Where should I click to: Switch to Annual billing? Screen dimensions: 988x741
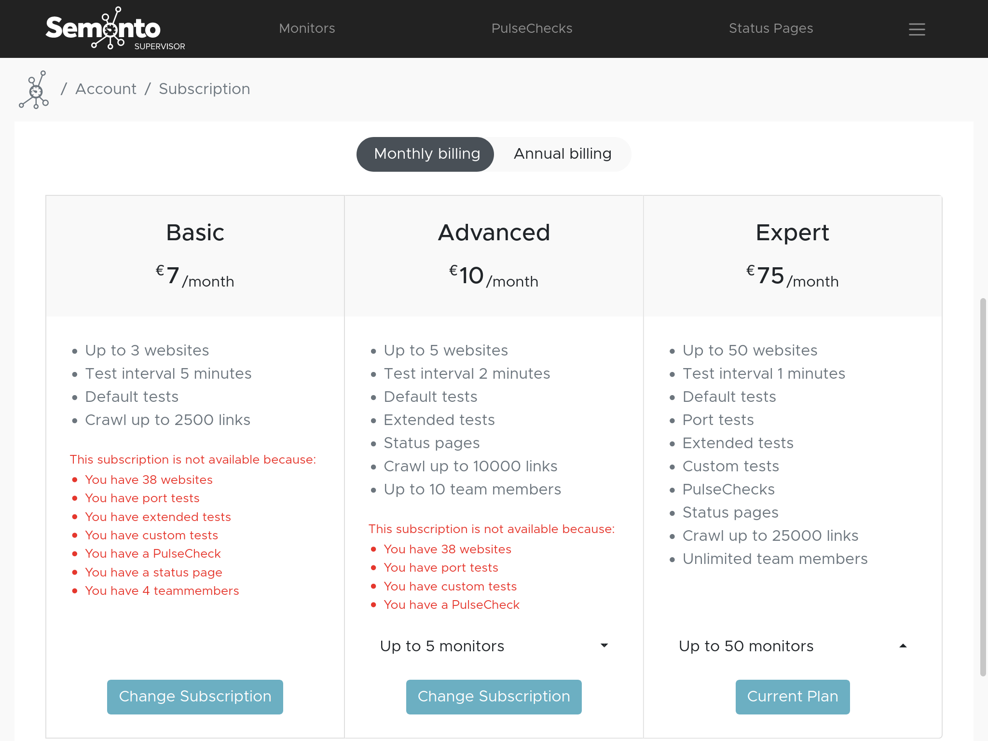click(562, 154)
